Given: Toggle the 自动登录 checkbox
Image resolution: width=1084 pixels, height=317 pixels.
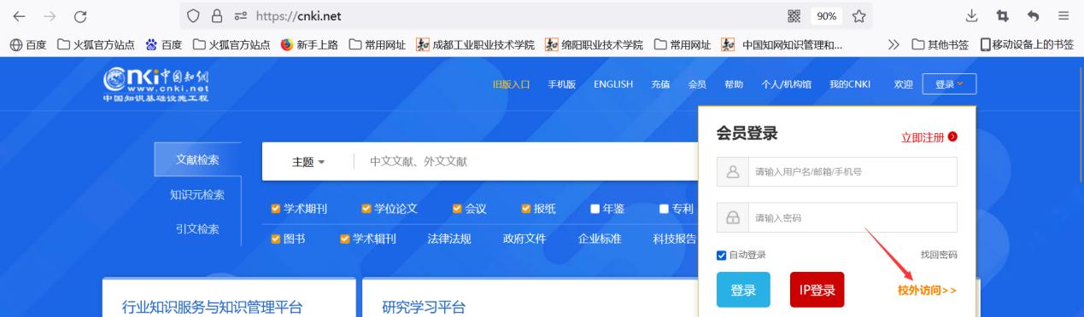Looking at the screenshot, I should click(x=722, y=255).
